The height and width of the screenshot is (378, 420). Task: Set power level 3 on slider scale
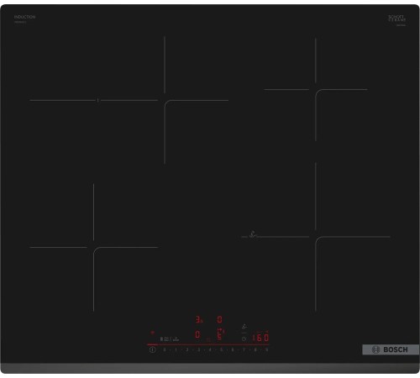click(x=198, y=349)
